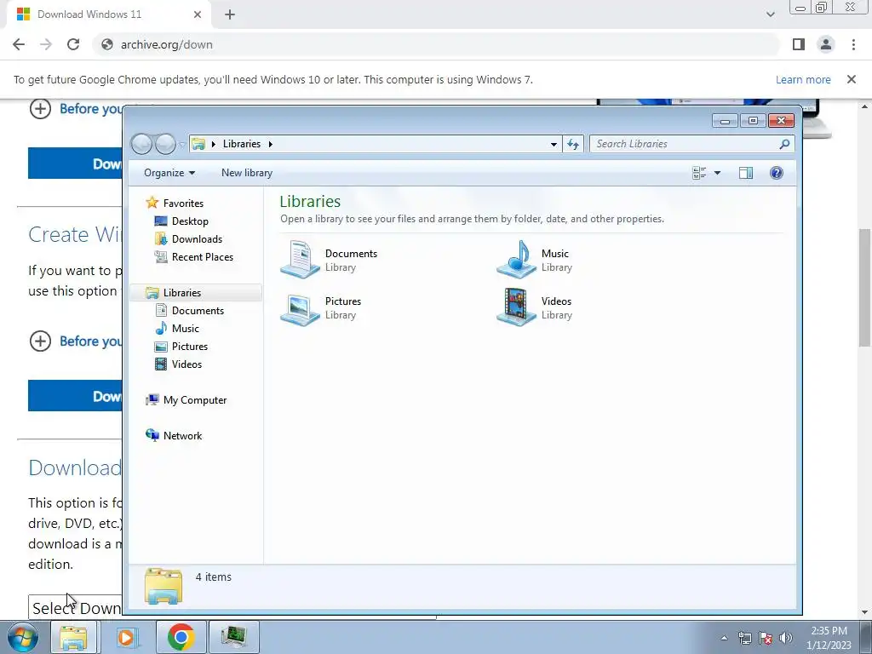Click the archive.org address bar
This screenshot has width=872, height=654.
437,44
